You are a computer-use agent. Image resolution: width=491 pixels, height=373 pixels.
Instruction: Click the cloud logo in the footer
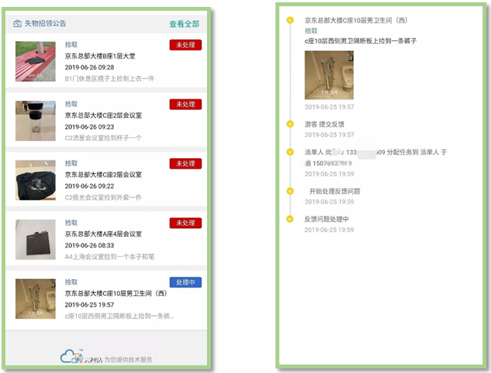click(71, 356)
